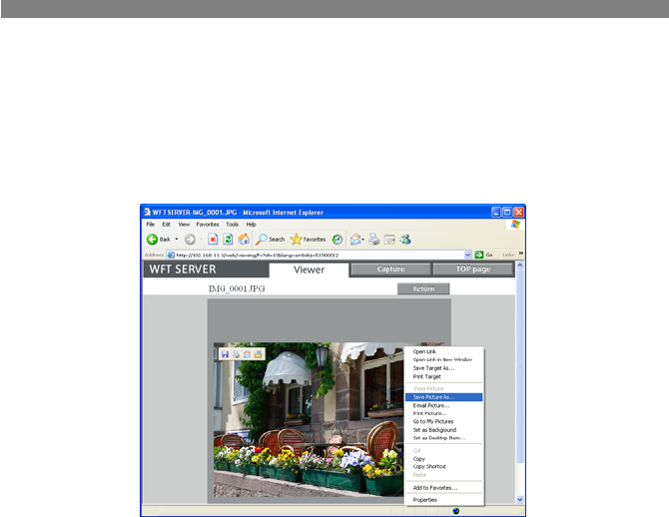This screenshot has width=669, height=517.
Task: Click the address URL field
Action: 320,256
